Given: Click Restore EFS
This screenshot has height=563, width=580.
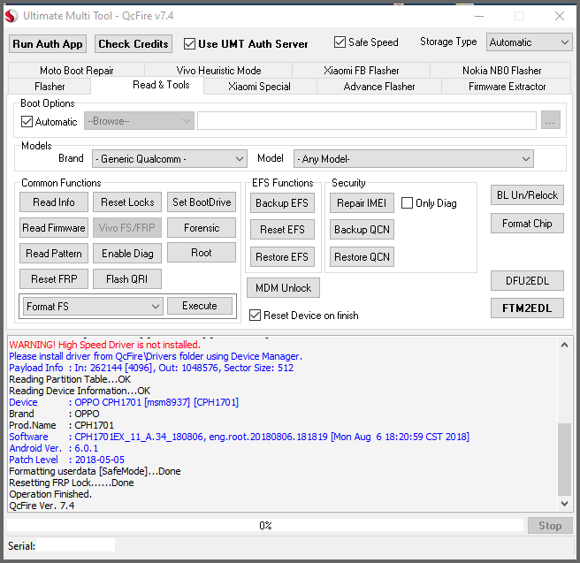Looking at the screenshot, I should click(x=282, y=257).
